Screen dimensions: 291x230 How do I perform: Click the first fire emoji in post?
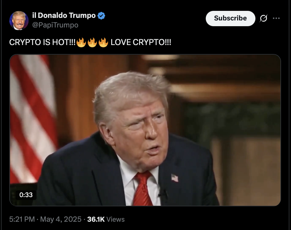[x=81, y=42]
